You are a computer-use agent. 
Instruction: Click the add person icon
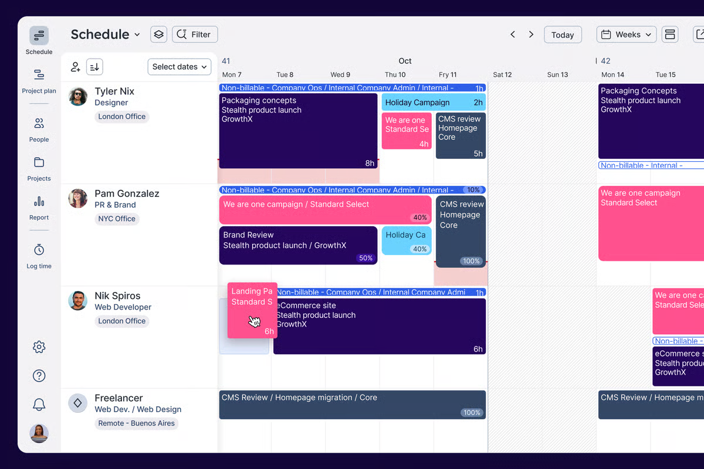click(x=75, y=67)
